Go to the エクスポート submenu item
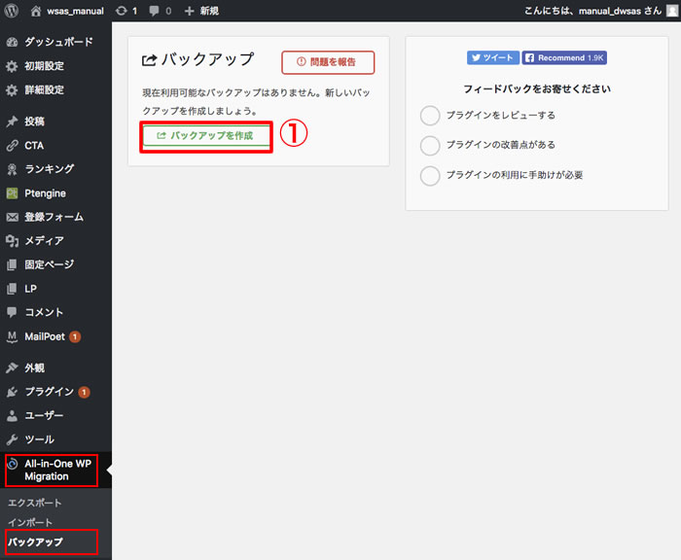 click(x=34, y=503)
